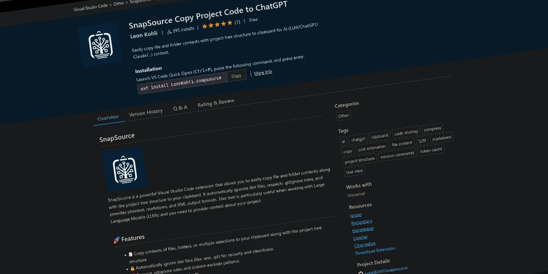This screenshot has height=274, width=548.
Task: Click the Free price label
Action: (x=253, y=20)
